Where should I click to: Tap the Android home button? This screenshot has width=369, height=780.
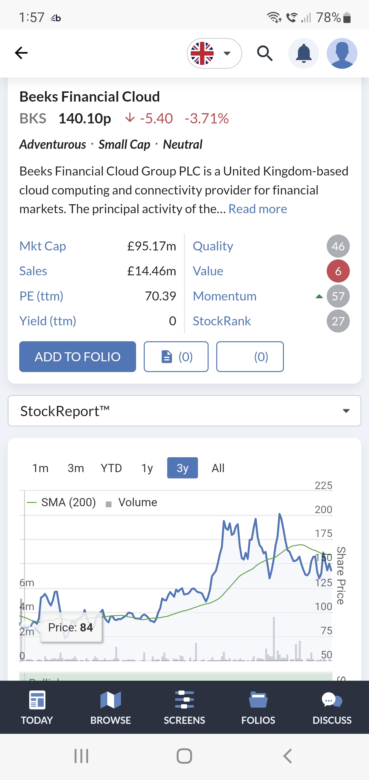click(x=184, y=756)
